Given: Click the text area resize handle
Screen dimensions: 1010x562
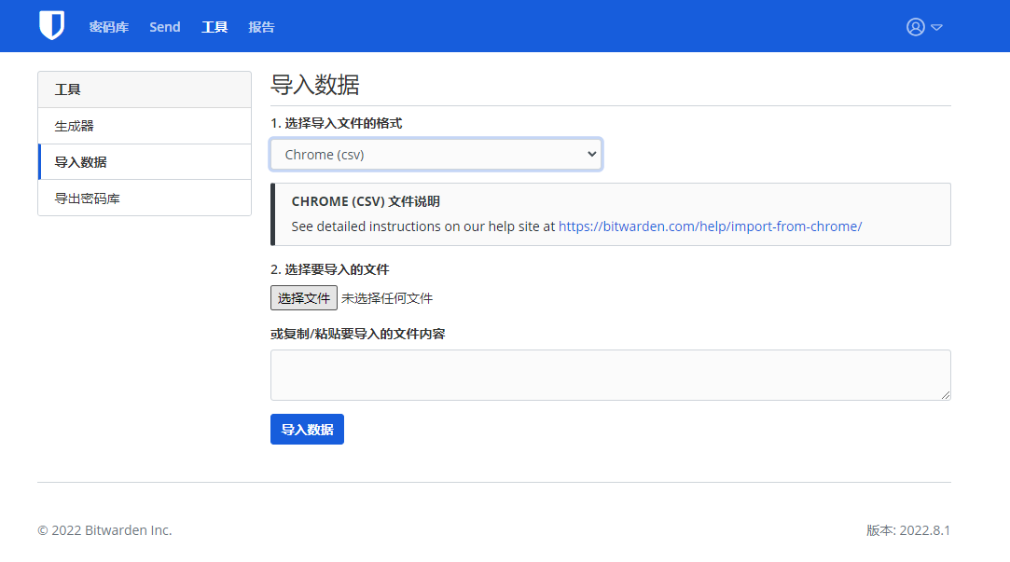Looking at the screenshot, I should click(x=946, y=395).
